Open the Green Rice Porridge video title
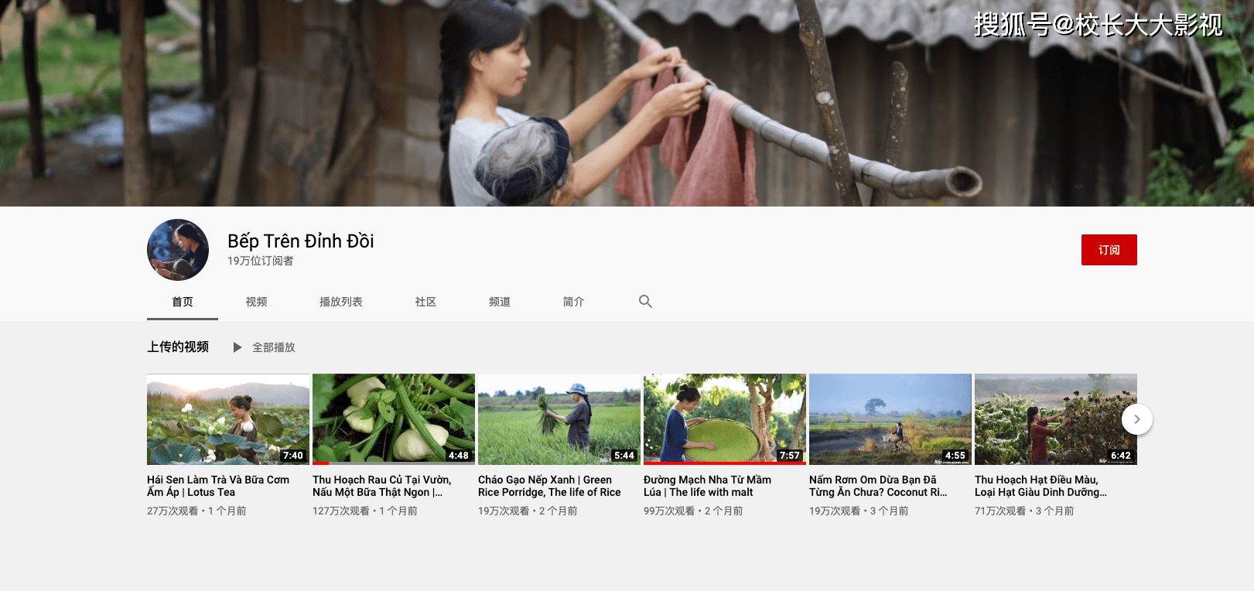The height and width of the screenshot is (591, 1254). [549, 486]
